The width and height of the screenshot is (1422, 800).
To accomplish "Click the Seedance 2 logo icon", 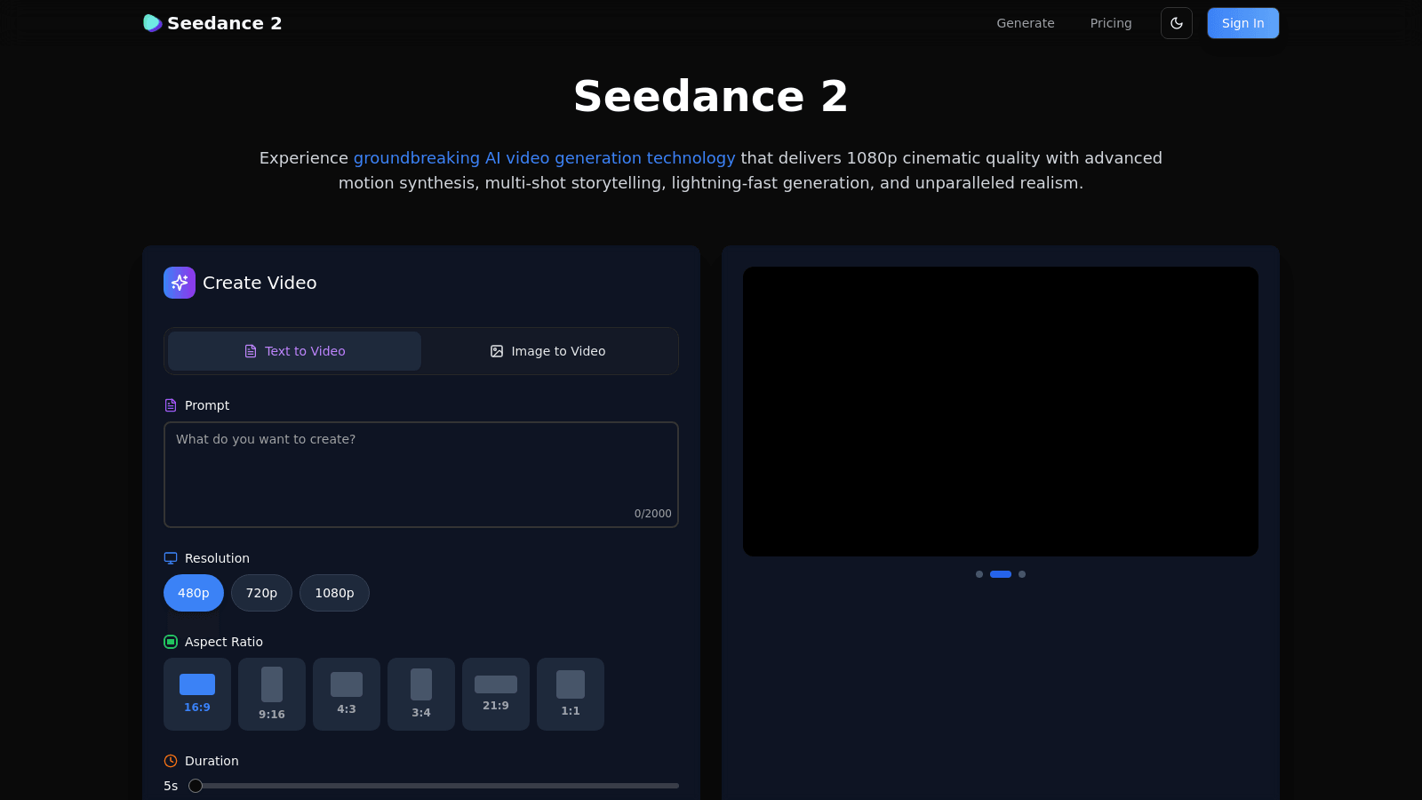I will [x=152, y=23].
